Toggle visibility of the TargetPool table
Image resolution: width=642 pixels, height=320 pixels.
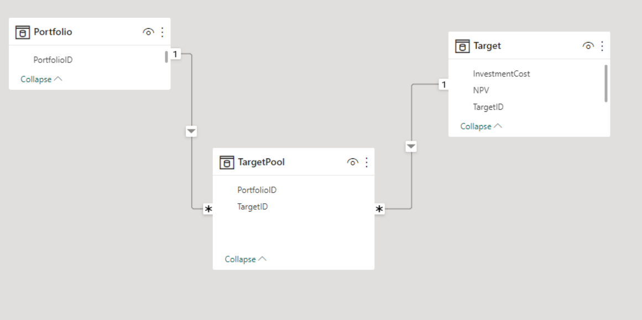(353, 162)
